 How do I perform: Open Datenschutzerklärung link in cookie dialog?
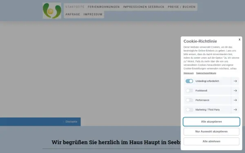click(206, 73)
